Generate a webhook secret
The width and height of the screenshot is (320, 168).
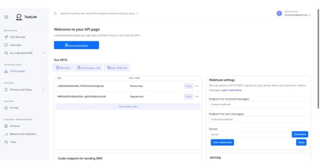[x=300, y=134]
